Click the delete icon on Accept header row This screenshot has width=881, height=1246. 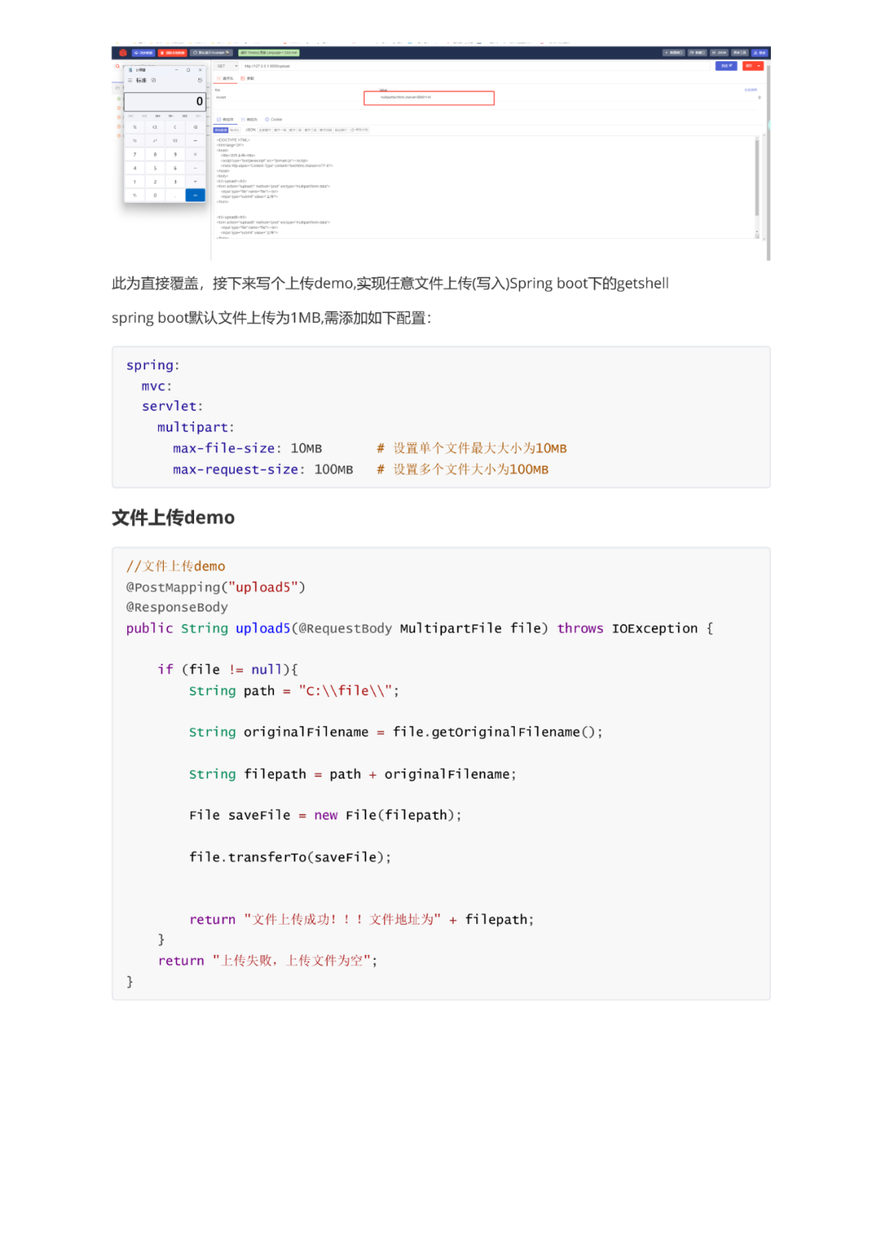759,98
